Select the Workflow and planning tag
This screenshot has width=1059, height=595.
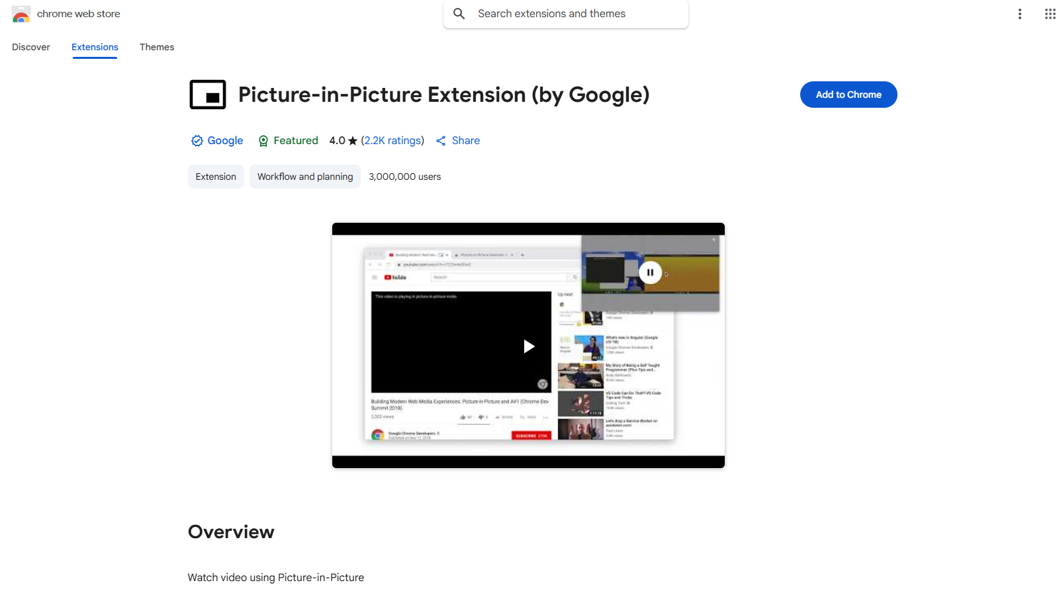[x=304, y=177]
